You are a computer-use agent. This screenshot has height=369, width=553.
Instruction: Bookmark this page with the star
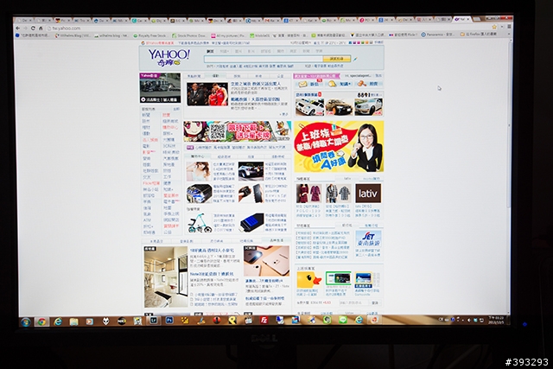click(x=494, y=27)
